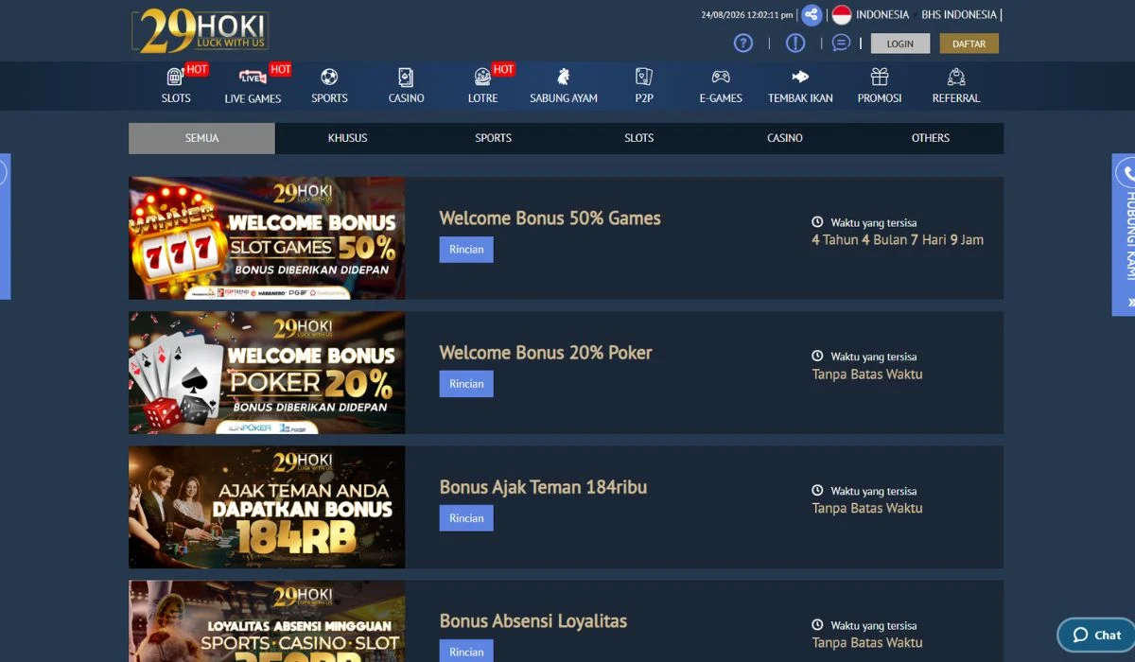Viewport: 1135px width, 662px height.
Task: Click the LOGIN button
Action: [900, 44]
